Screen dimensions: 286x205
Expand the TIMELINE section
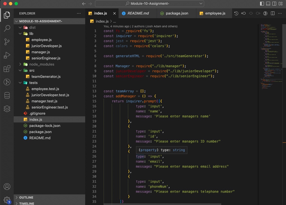click(49, 203)
